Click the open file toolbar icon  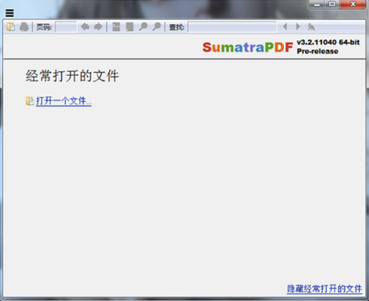click(10, 27)
